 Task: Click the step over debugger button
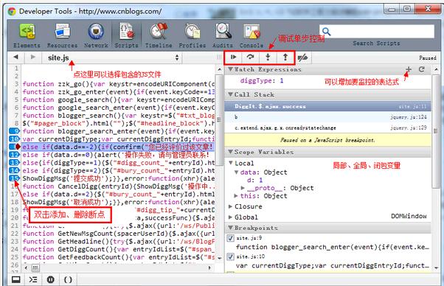pos(250,57)
